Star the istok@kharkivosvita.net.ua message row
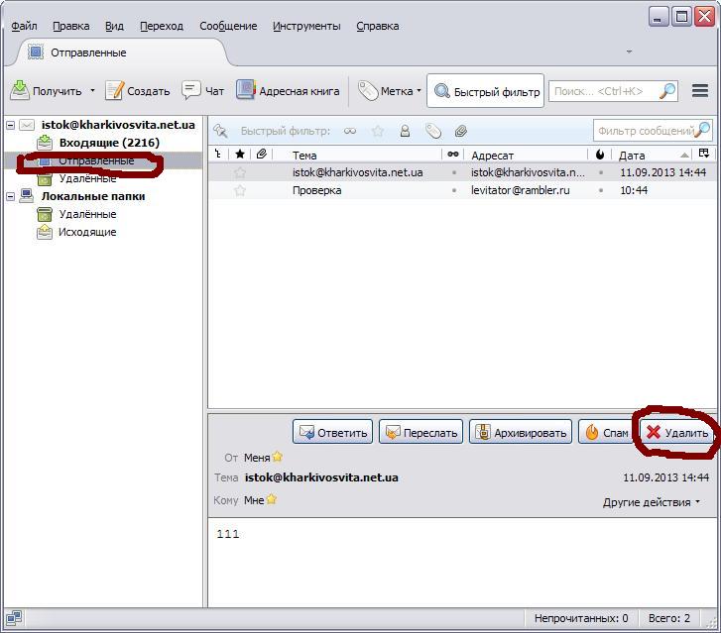The height and width of the screenshot is (633, 721). click(x=240, y=172)
